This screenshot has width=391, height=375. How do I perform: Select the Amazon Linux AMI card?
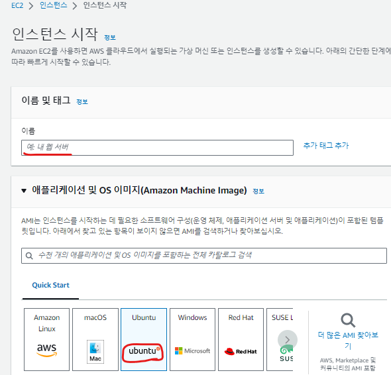pyautogui.click(x=46, y=339)
